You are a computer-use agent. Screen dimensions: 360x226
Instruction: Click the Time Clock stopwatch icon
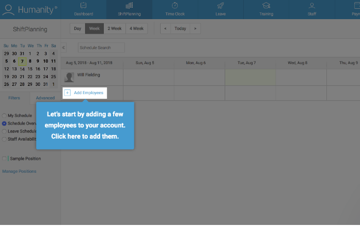[175, 6]
